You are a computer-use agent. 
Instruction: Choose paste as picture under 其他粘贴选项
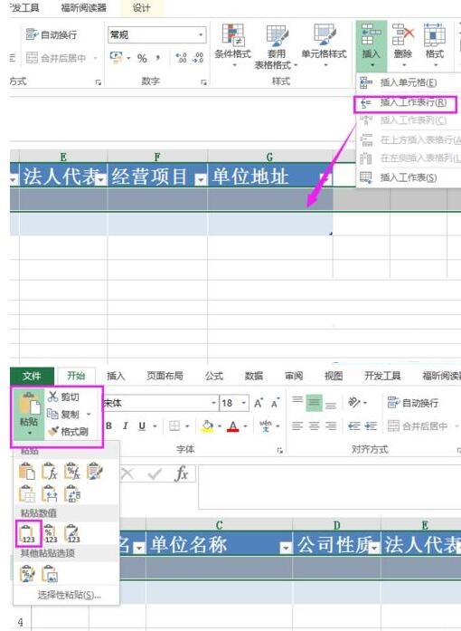click(50, 573)
